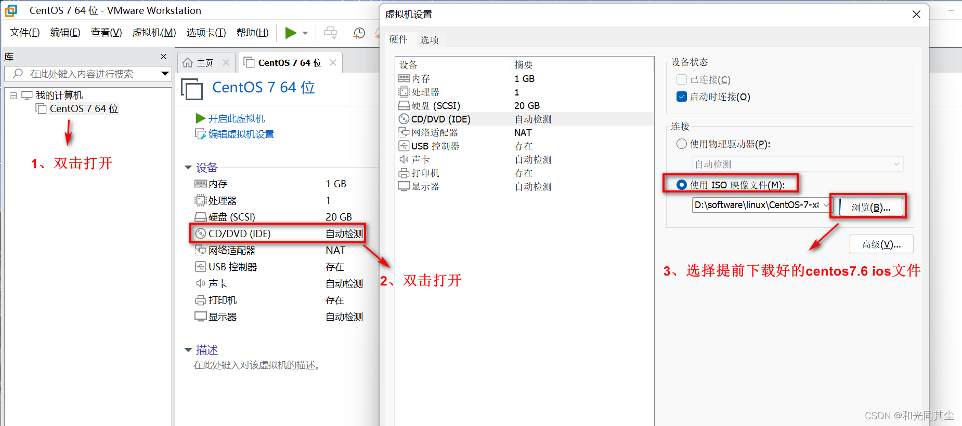This screenshot has width=962, height=426.
Task: Switch to the 主页 tab
Action: 205,63
